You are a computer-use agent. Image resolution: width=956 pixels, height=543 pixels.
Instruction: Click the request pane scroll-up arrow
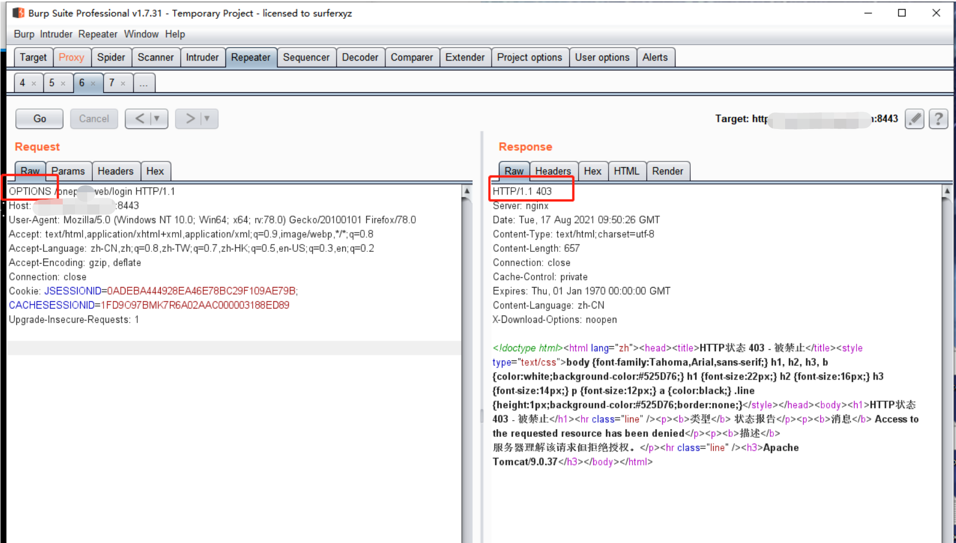(466, 191)
